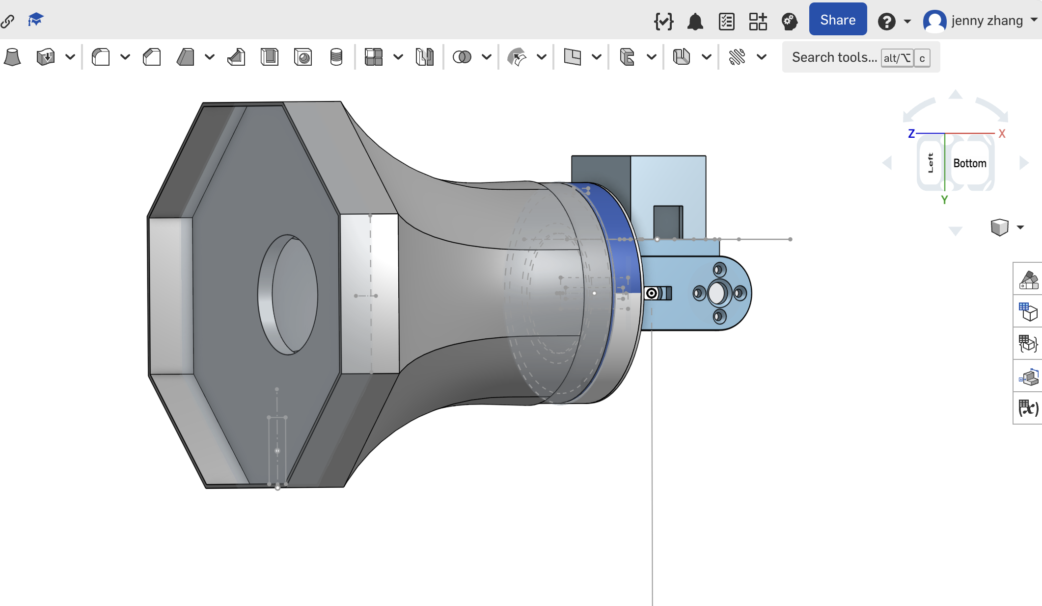1042x606 pixels.
Task: Open the Help question mark icon
Action: (887, 22)
